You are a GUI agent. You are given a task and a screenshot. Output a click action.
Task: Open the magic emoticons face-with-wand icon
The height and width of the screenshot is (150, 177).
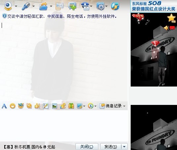tap(21, 106)
